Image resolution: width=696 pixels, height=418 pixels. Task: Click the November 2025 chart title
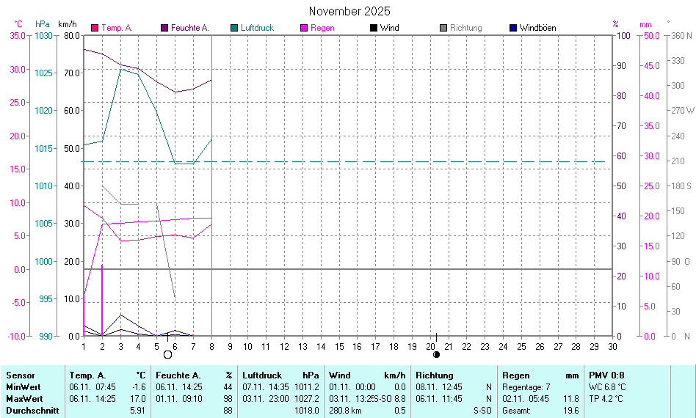pyautogui.click(x=349, y=11)
